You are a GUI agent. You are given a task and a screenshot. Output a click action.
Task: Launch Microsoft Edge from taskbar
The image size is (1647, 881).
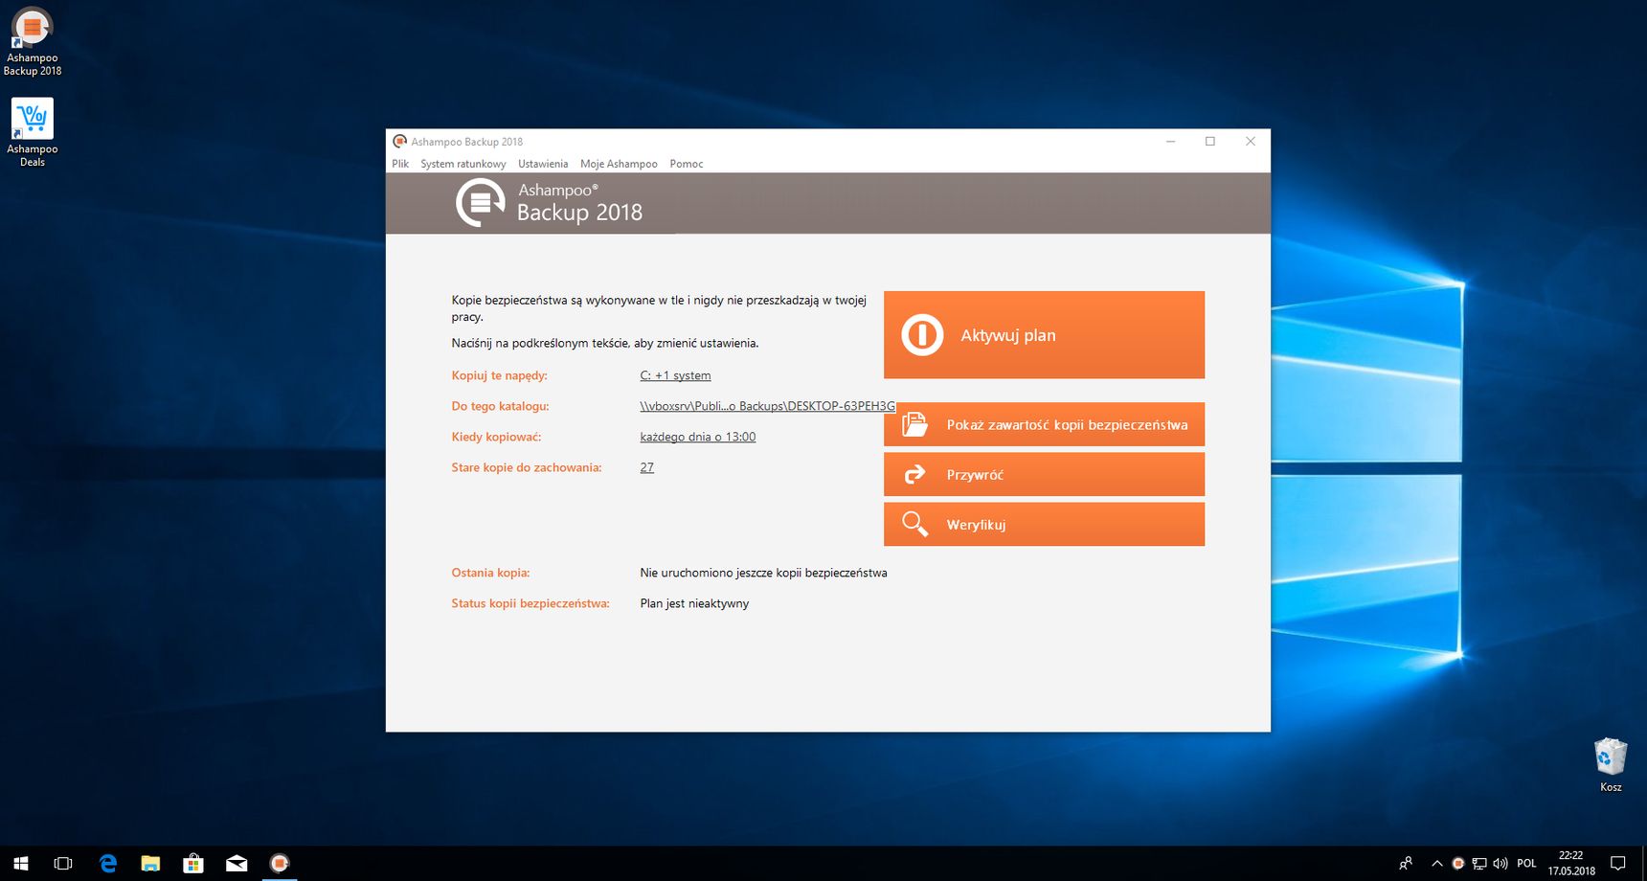(x=107, y=863)
